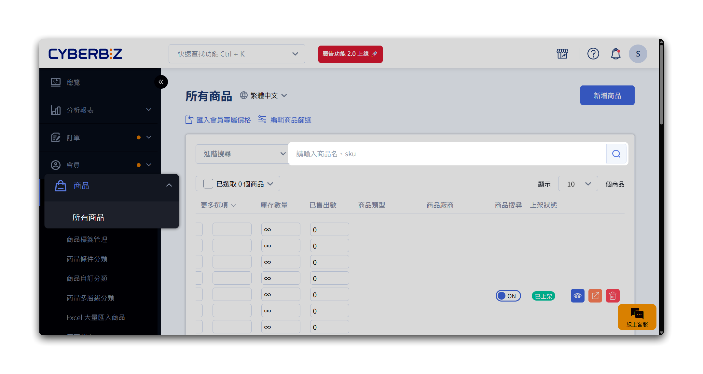Open the notifications bell
Viewport: 703px width, 374px height.
pyautogui.click(x=615, y=54)
